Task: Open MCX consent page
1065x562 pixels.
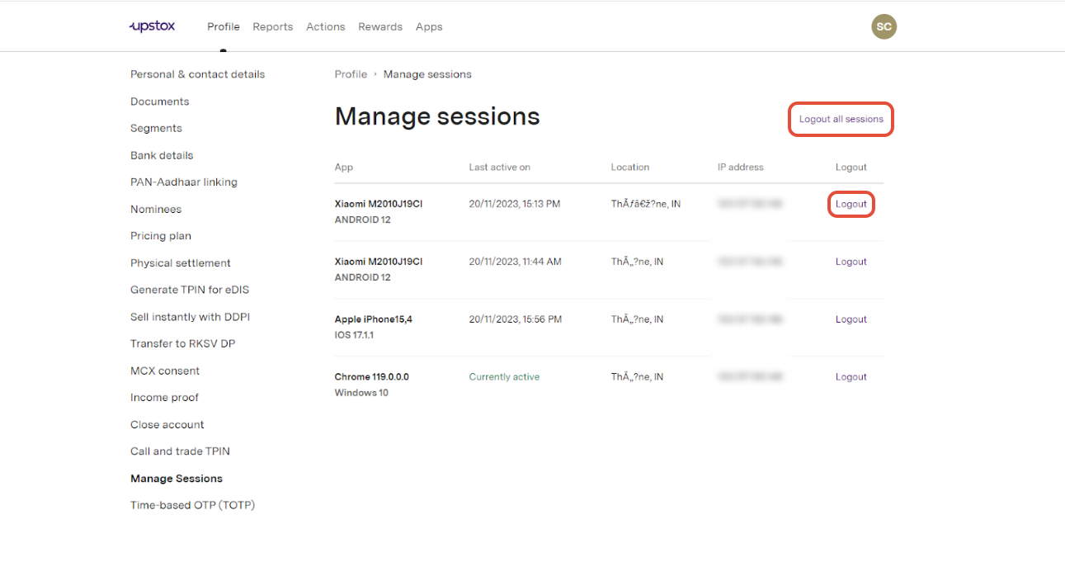Action: point(165,371)
